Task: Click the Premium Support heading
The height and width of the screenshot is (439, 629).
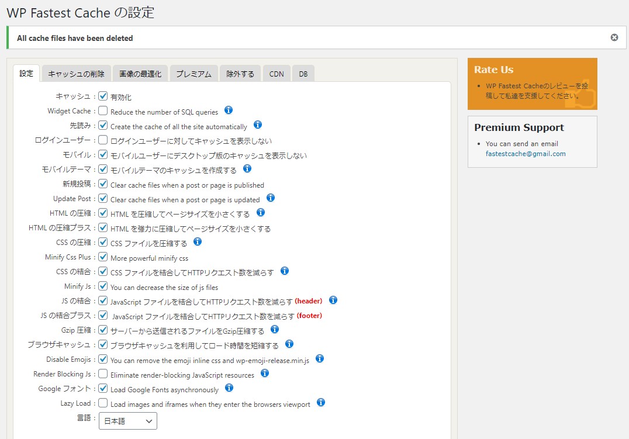Action: click(x=519, y=127)
